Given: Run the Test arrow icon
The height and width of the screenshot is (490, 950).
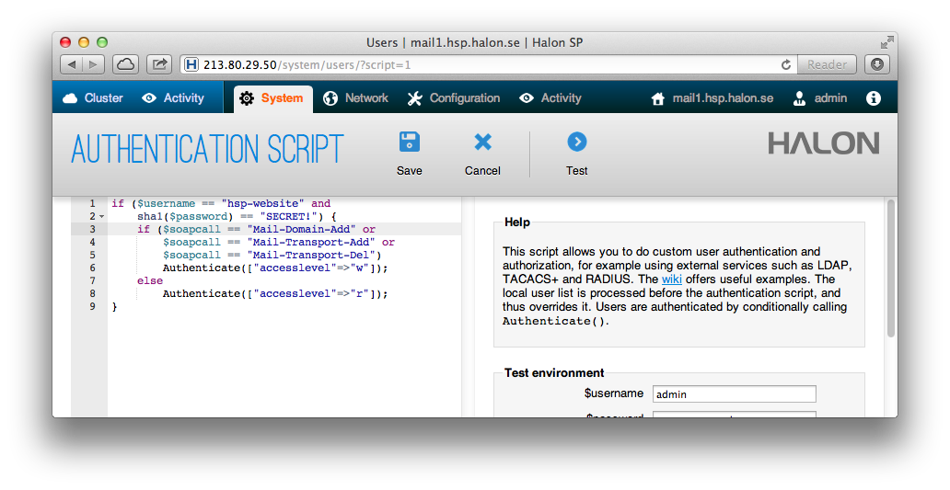Looking at the screenshot, I should (x=577, y=142).
